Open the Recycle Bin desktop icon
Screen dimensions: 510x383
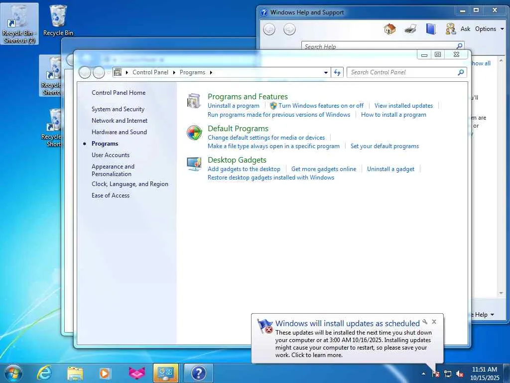pyautogui.click(x=58, y=20)
